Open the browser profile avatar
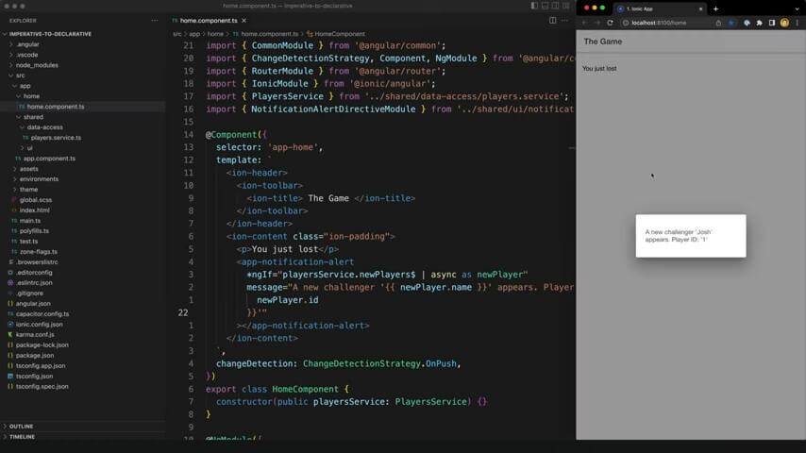 pyautogui.click(x=784, y=23)
